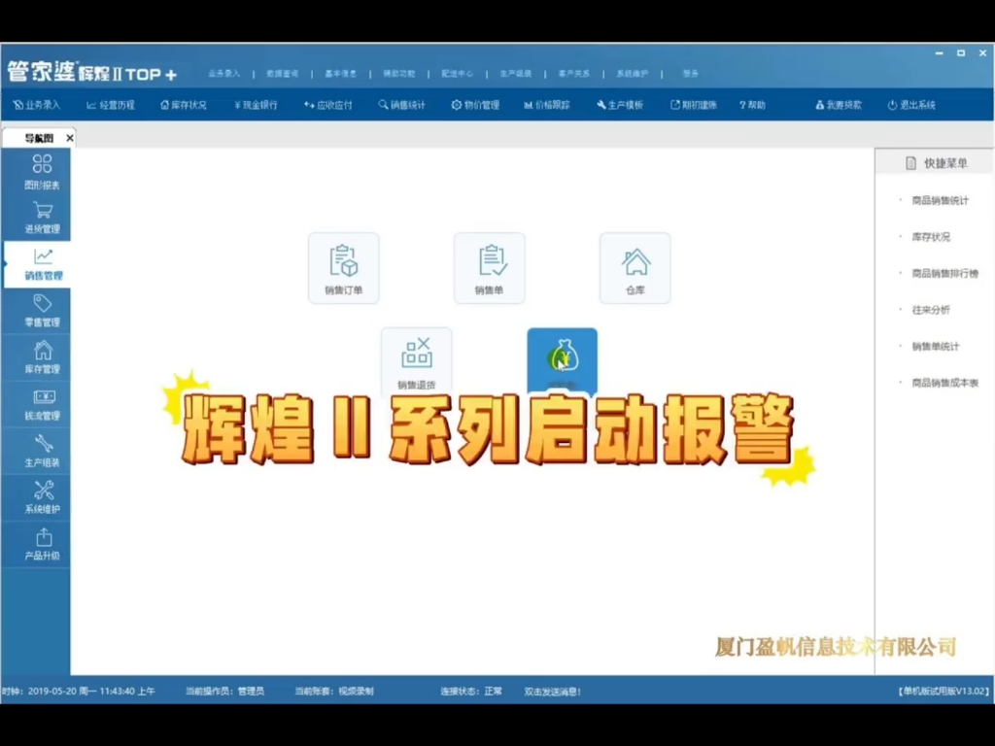Viewport: 995px width, 746px height.
Task: Click 业务录入 in the icon toolbar
Action: [x=37, y=105]
